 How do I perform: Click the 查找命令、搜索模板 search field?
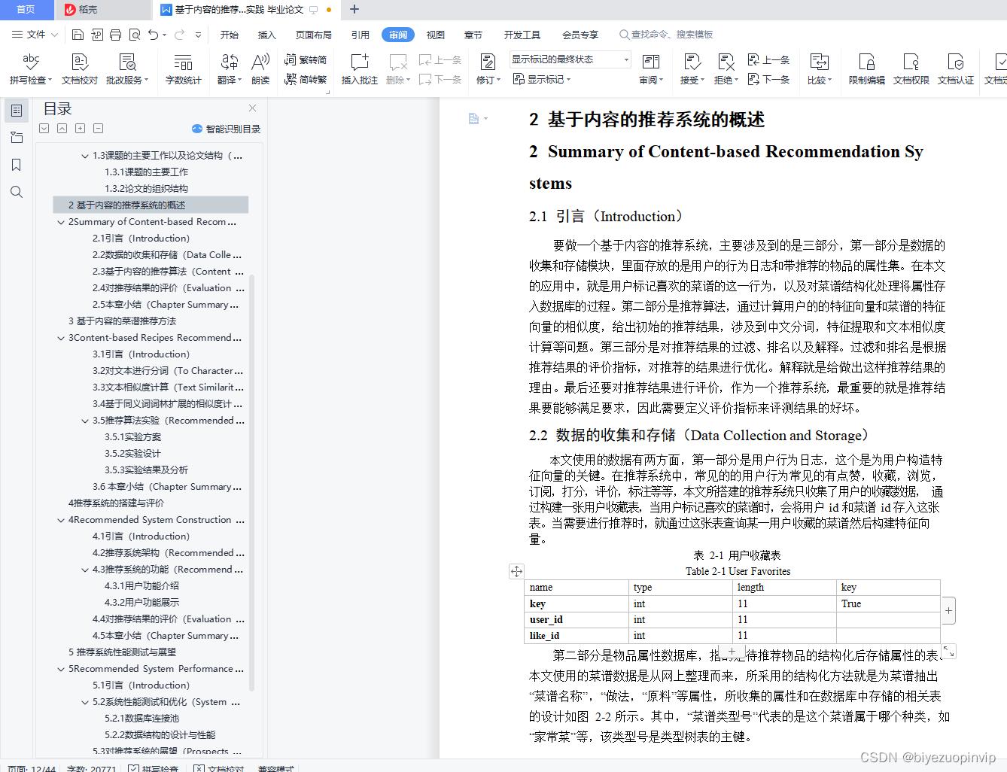tap(666, 35)
